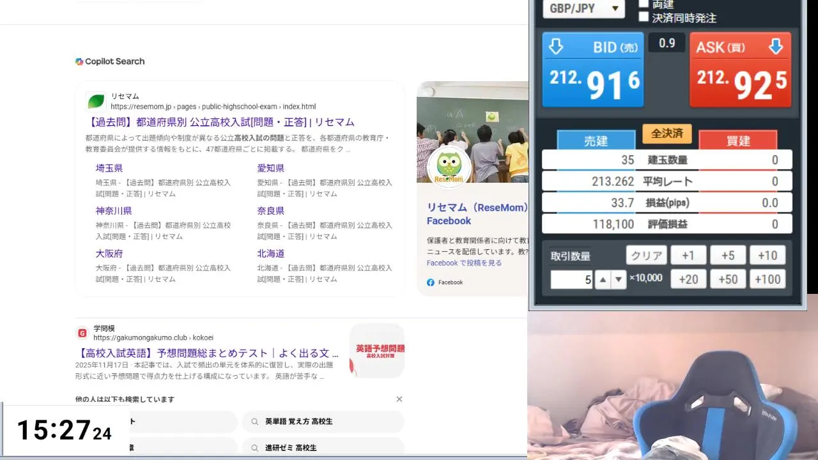This screenshot has width=818, height=460.
Task: Click the 英語予想問題 thumbnail image
Action: [377, 350]
